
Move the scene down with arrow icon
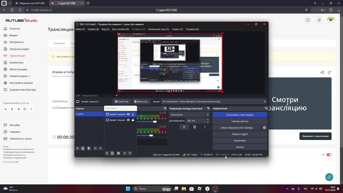point(100,148)
